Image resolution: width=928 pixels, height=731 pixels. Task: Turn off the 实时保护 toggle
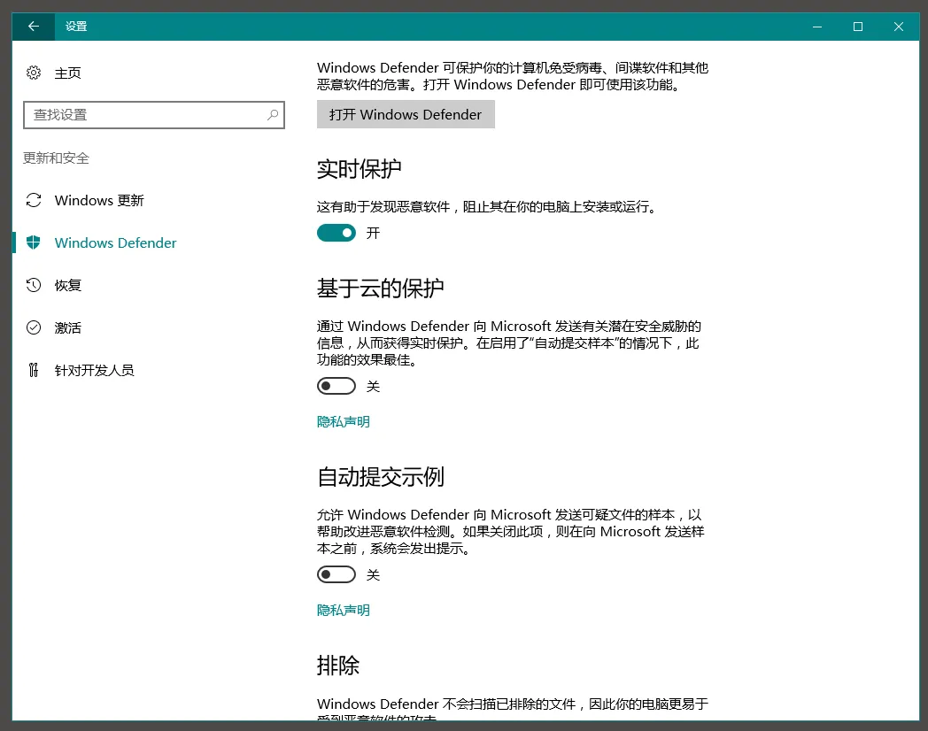pyautogui.click(x=336, y=233)
